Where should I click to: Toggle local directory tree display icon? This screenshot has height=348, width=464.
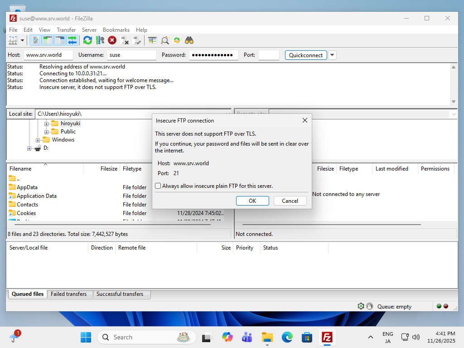pos(48,40)
